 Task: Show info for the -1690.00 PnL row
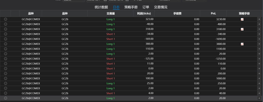[5, 39]
